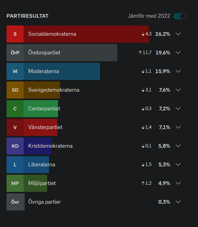Image resolution: width=198 pixels, height=227 pixels.
Task: Toggle the Jämför med 2022 switch
Action: (x=180, y=16)
